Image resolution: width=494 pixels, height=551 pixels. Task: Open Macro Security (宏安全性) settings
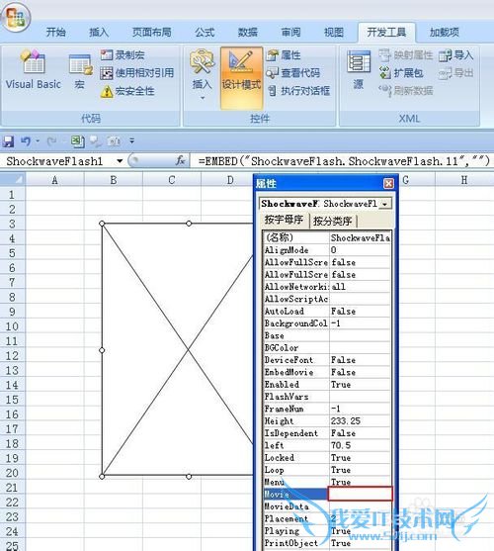click(x=127, y=91)
